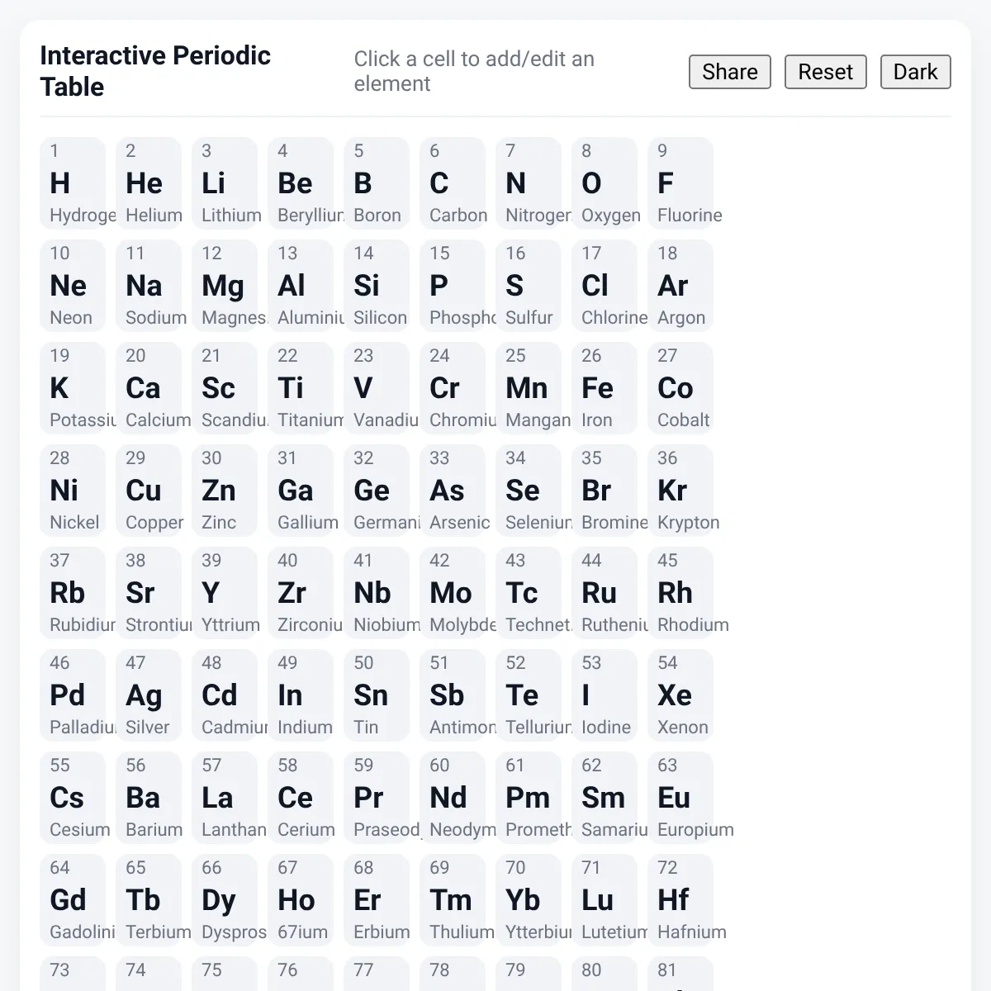Select the Xenon element cell
Image resolution: width=991 pixels, height=991 pixels.
point(680,695)
